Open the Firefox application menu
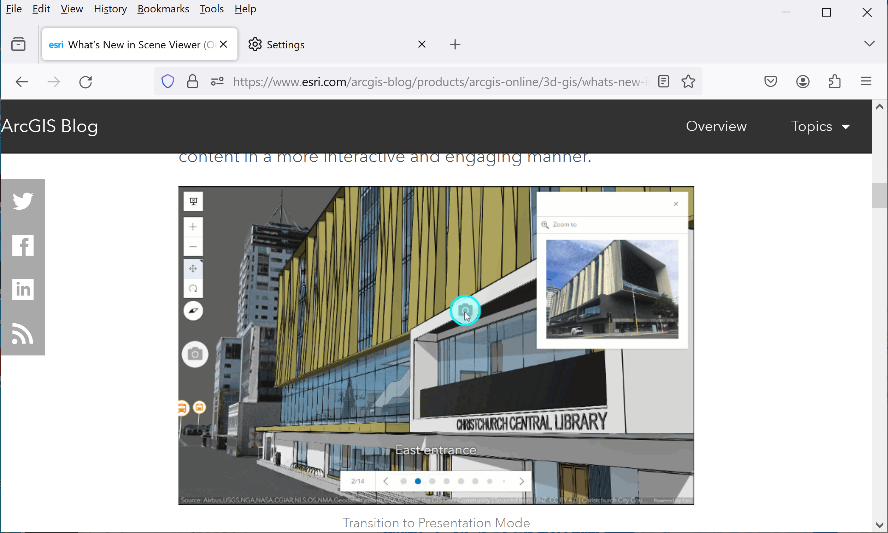The width and height of the screenshot is (888, 533). pyautogui.click(x=866, y=82)
